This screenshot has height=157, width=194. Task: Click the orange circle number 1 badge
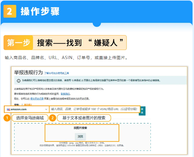7,118
